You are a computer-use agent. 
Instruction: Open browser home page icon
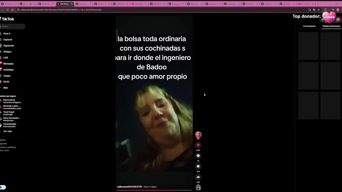click(12, 10)
